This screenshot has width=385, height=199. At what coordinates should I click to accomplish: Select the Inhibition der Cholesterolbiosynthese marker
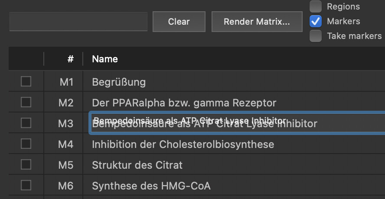point(183,144)
